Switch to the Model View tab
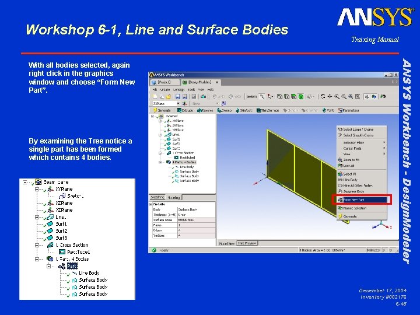This screenshot has width=420, height=315. pyautogui.click(x=226, y=243)
